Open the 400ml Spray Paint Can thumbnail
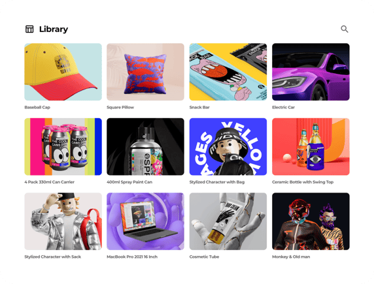Image resolution: width=374 pixels, height=284 pixels. pos(146,146)
